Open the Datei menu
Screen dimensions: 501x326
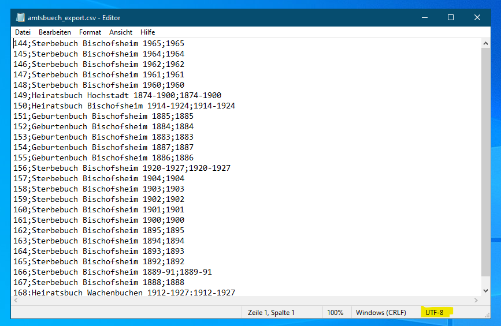(x=23, y=32)
